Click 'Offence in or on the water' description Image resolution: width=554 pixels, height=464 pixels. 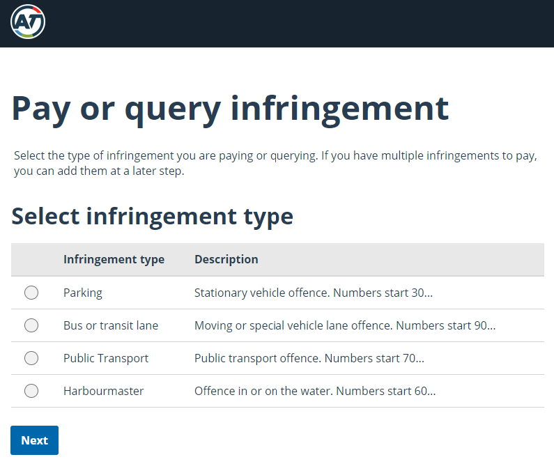coord(263,391)
